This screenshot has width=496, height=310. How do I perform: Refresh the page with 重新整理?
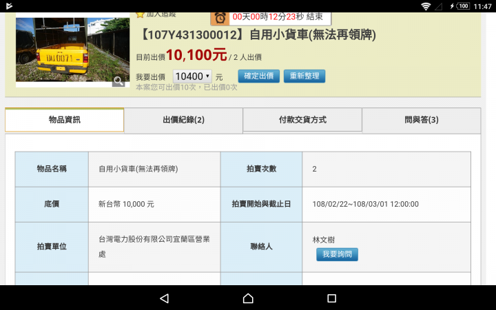tap(304, 76)
